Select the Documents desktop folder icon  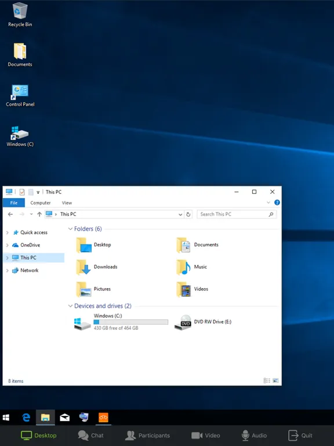(x=20, y=55)
